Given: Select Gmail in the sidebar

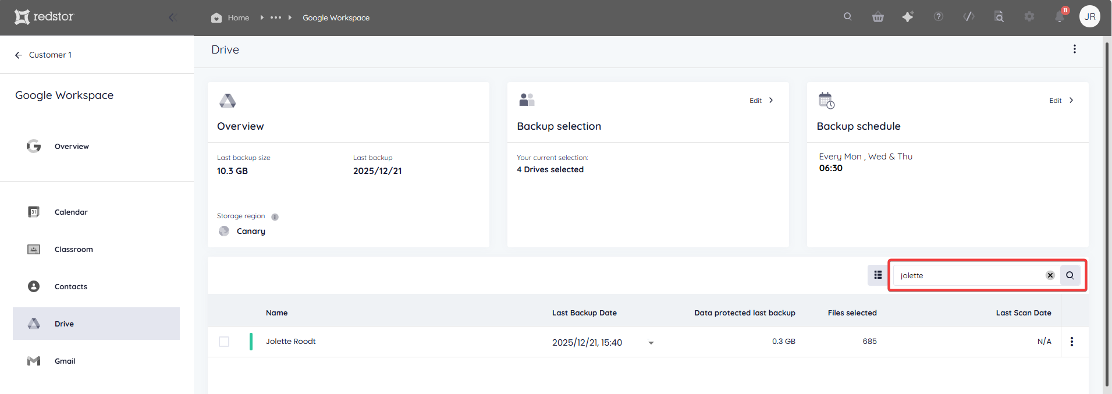Looking at the screenshot, I should tap(96, 361).
